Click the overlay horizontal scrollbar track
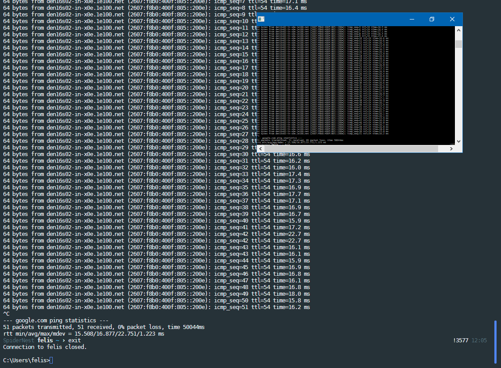This screenshot has width=501, height=368. (354, 149)
